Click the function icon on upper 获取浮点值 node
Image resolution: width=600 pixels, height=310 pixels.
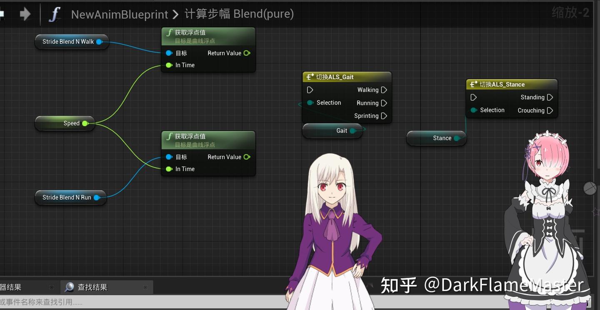[169, 32]
